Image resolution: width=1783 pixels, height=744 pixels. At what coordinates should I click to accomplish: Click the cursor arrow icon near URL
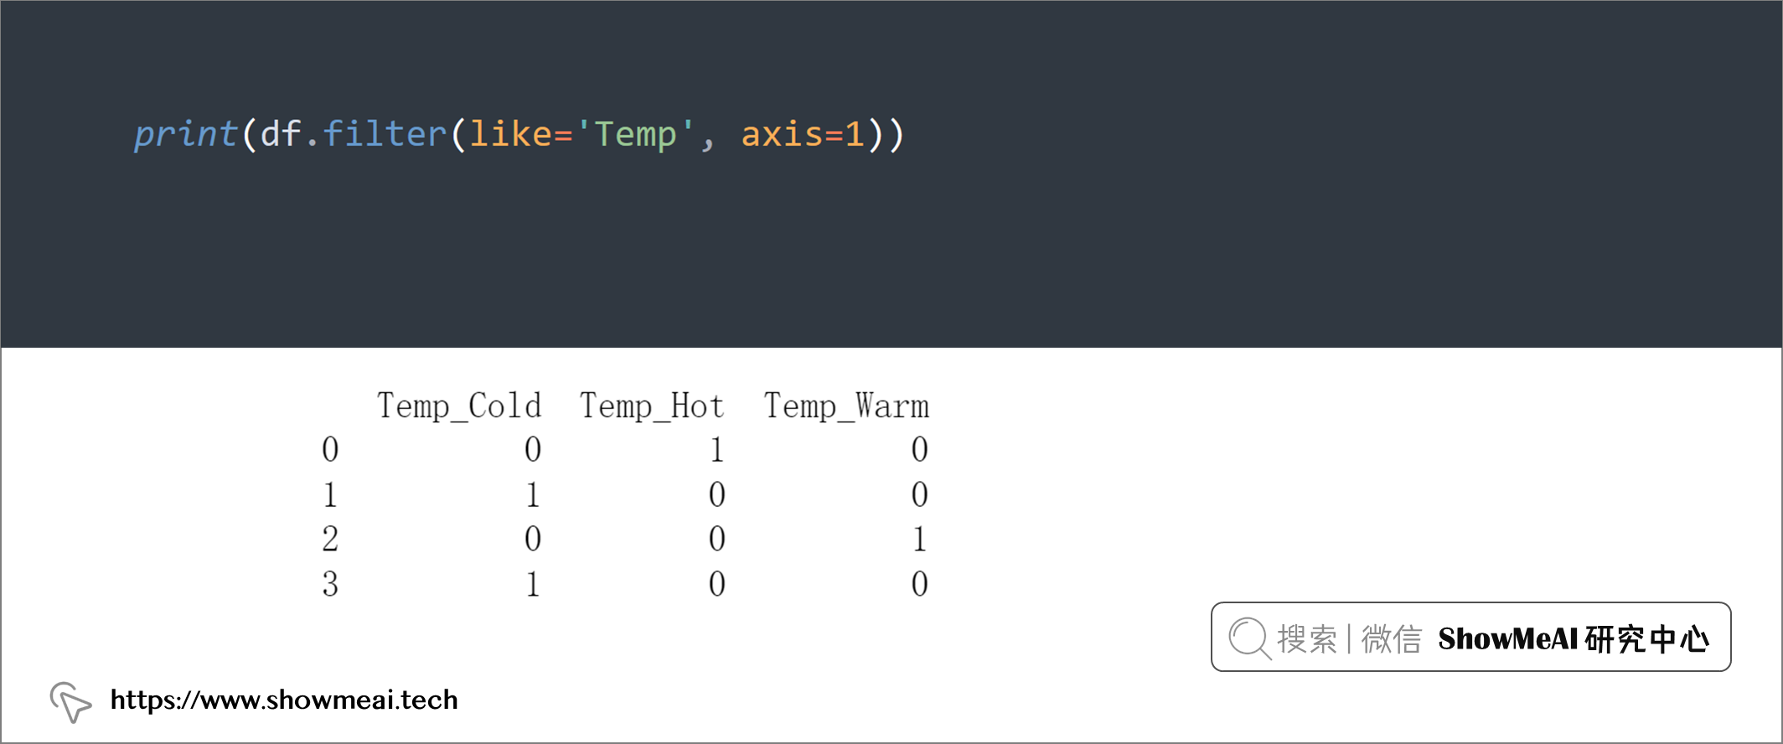coord(70,702)
